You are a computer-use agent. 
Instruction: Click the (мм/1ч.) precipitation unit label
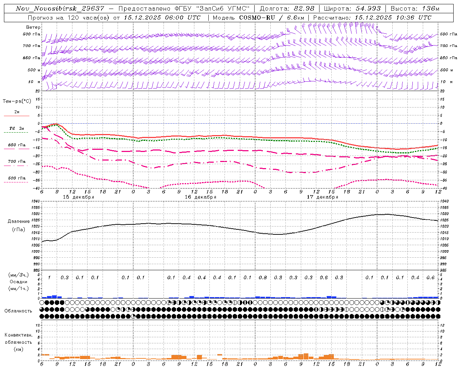pyautogui.click(x=19, y=289)
